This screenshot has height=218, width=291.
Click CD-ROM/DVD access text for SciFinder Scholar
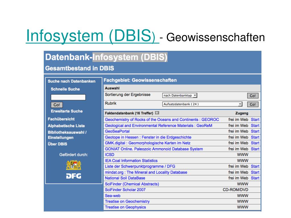pyautogui.click(x=235, y=190)
